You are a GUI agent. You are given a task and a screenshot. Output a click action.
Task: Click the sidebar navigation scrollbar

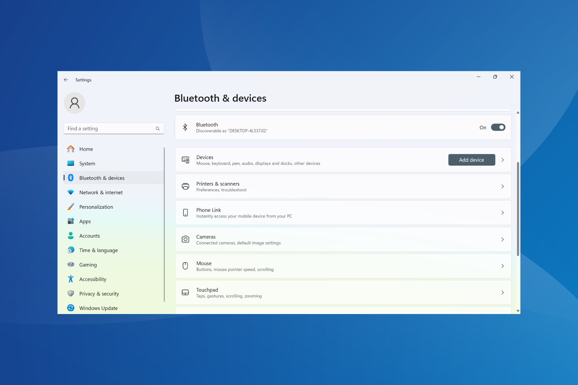[164, 224]
